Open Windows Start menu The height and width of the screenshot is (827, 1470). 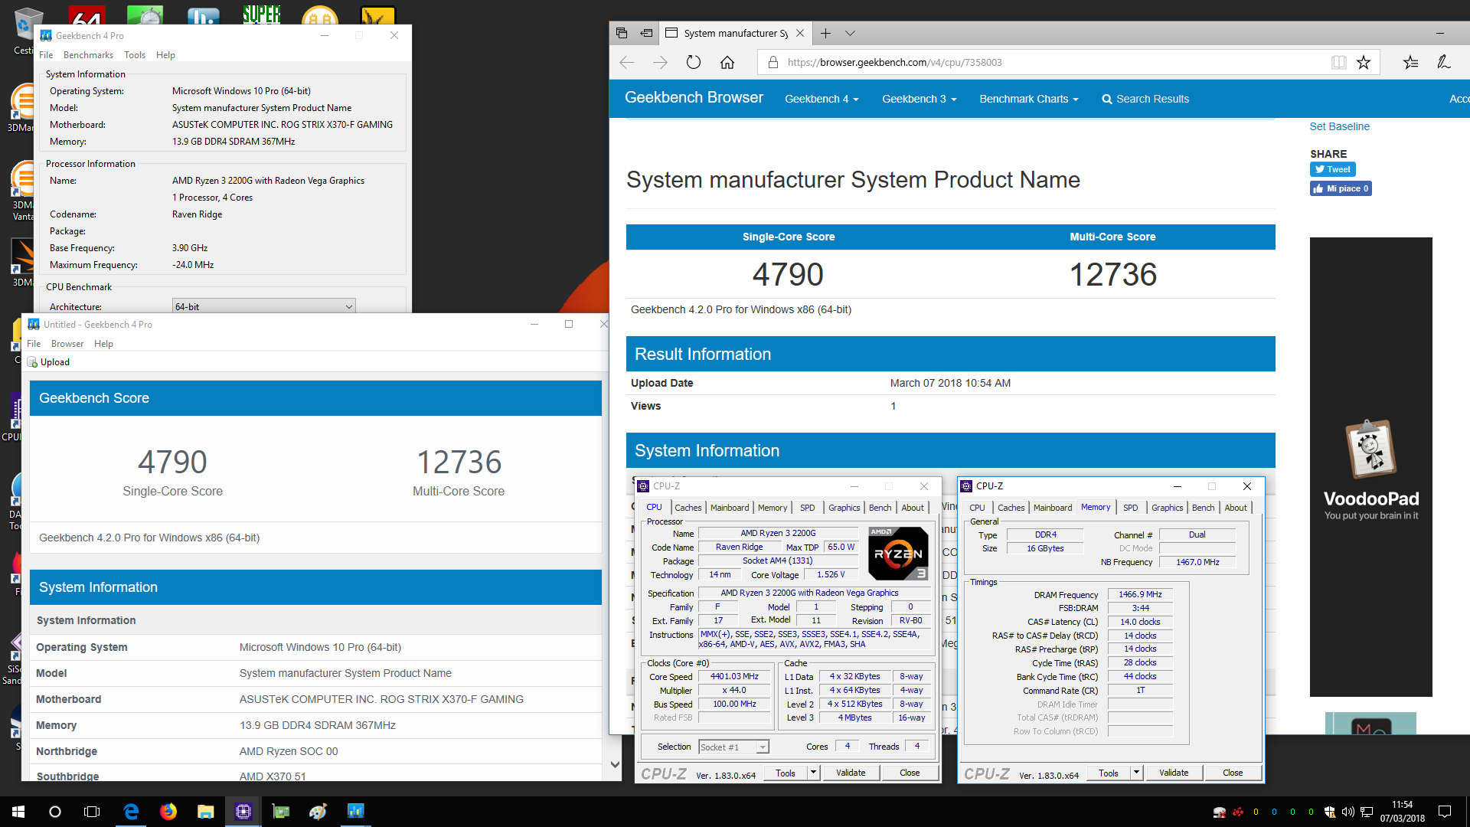coord(18,812)
